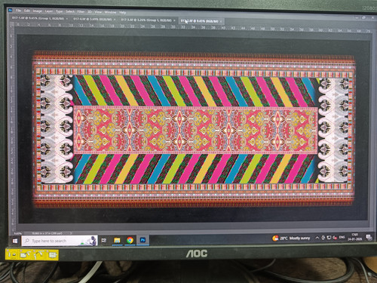Click the zoom percentage field in status bar
The height and width of the screenshot is (283, 377).
pos(18,233)
